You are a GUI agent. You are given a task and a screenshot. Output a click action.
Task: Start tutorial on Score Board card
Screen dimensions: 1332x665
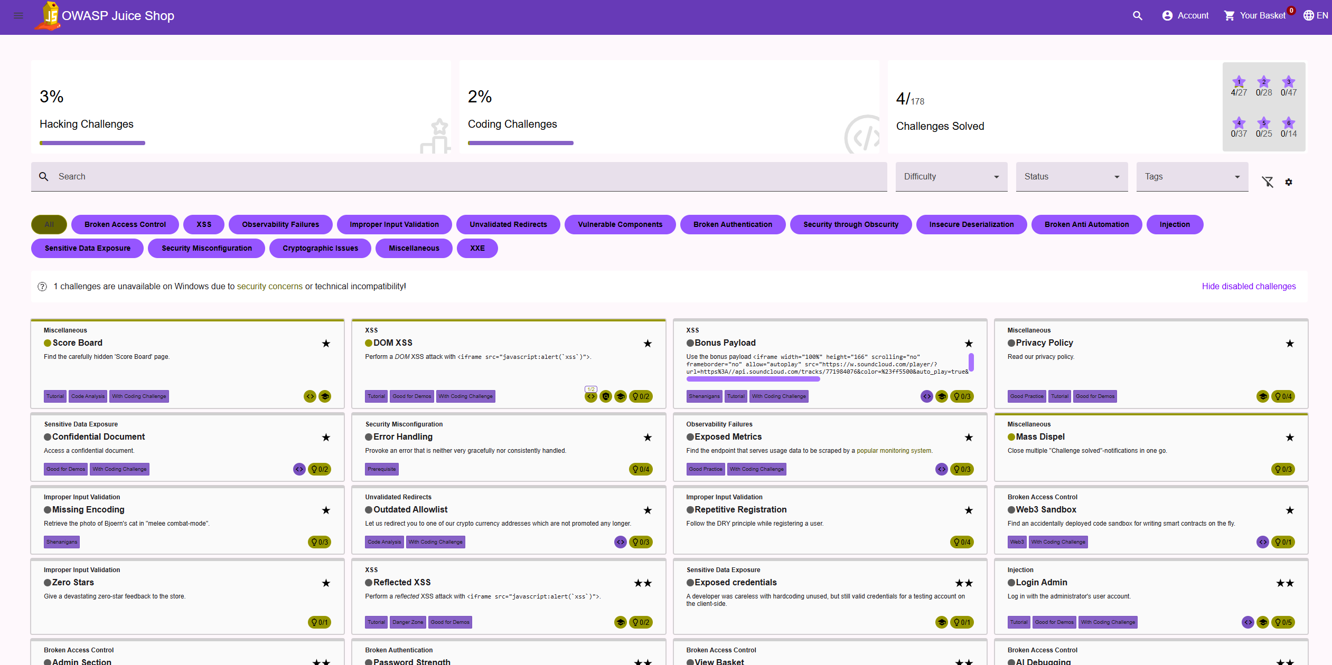(325, 396)
